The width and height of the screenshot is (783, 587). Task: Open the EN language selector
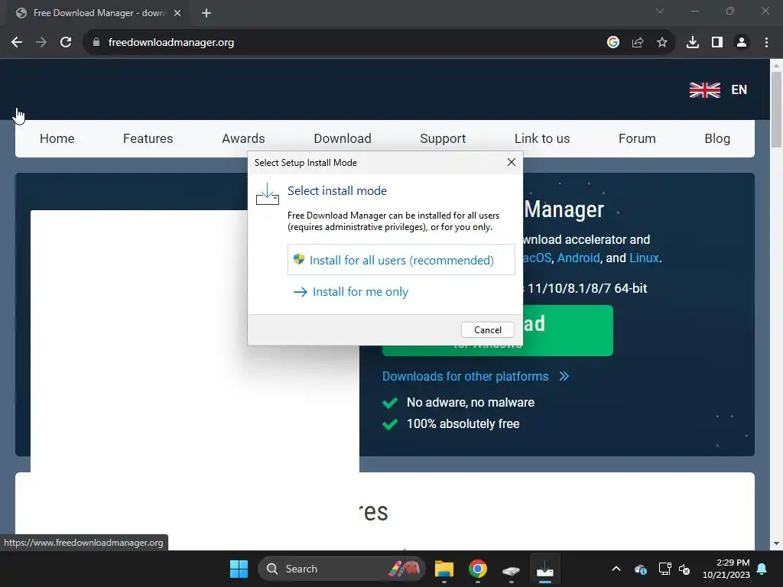pyautogui.click(x=739, y=90)
